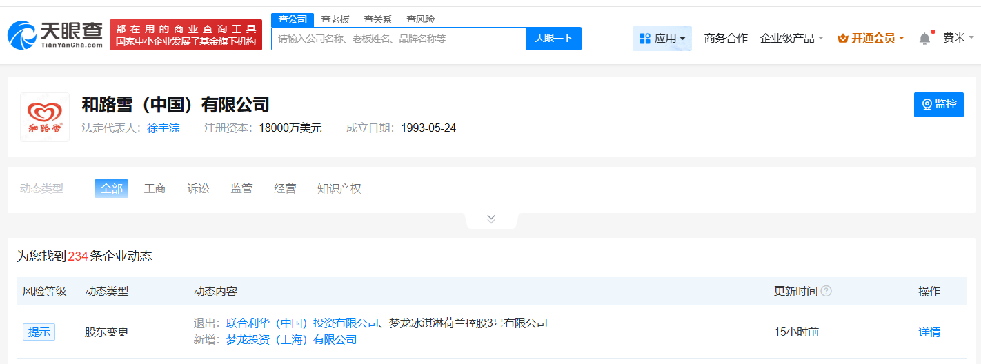Expand the 开通会员 membership menu
The width and height of the screenshot is (981, 364).
coord(871,39)
